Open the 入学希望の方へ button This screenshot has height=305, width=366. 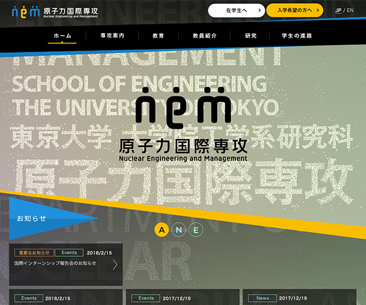(x=295, y=10)
